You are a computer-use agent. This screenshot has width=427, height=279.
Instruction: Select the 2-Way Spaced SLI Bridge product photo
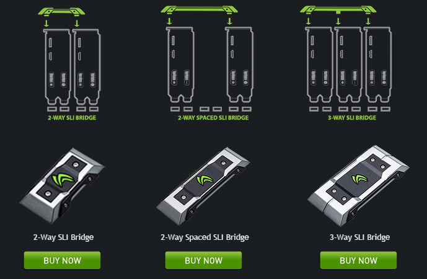click(x=203, y=187)
